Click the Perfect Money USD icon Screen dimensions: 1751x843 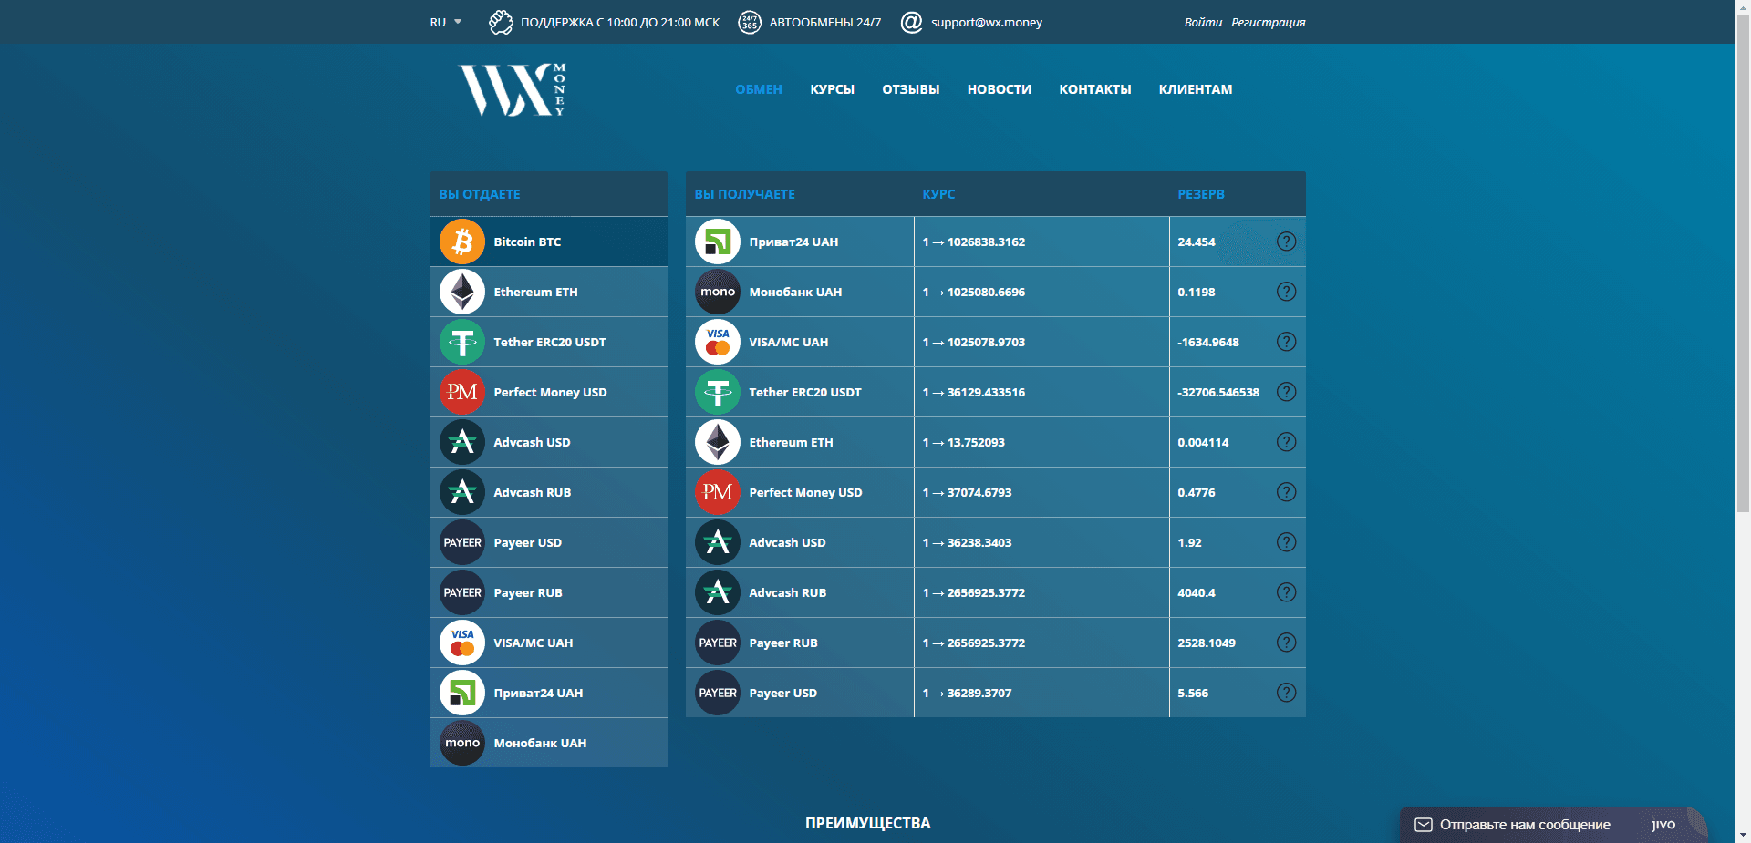click(462, 392)
